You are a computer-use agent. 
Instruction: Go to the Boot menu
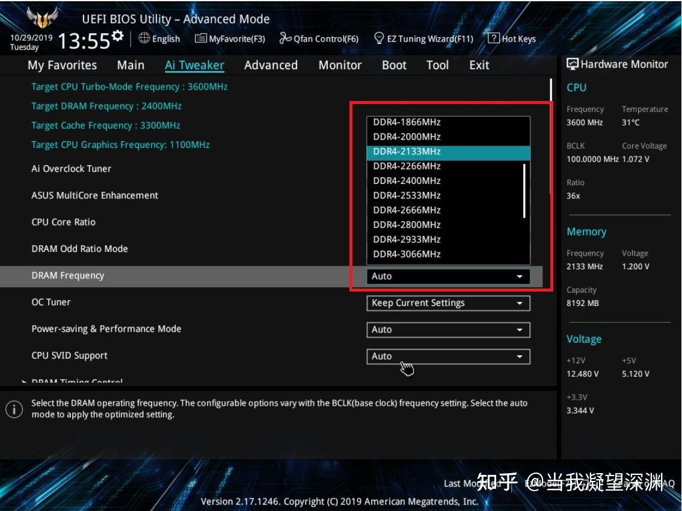coord(394,65)
